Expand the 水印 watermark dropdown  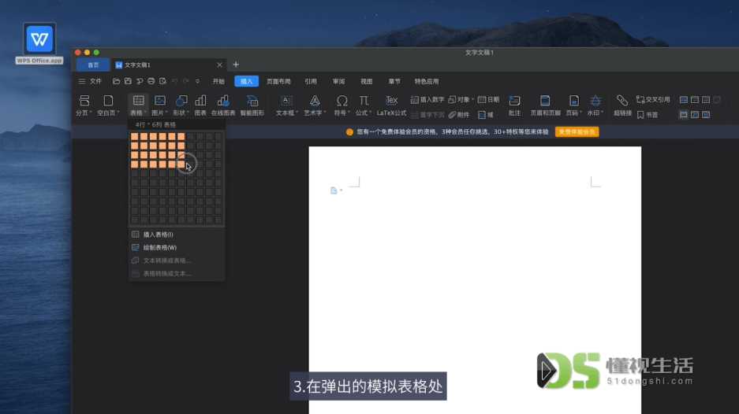coord(595,105)
